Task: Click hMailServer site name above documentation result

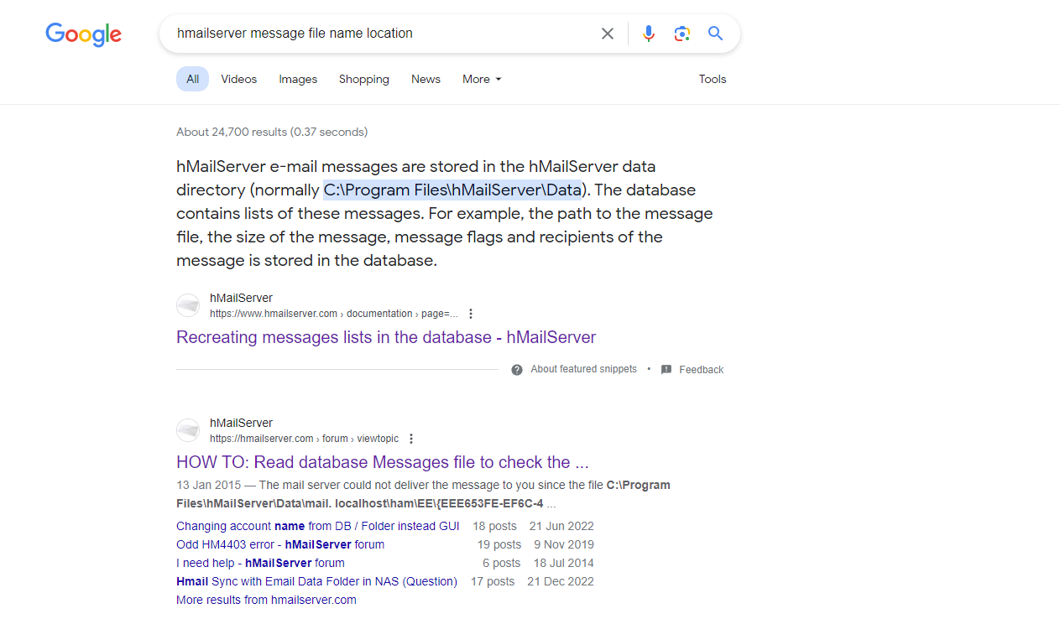Action: point(241,298)
